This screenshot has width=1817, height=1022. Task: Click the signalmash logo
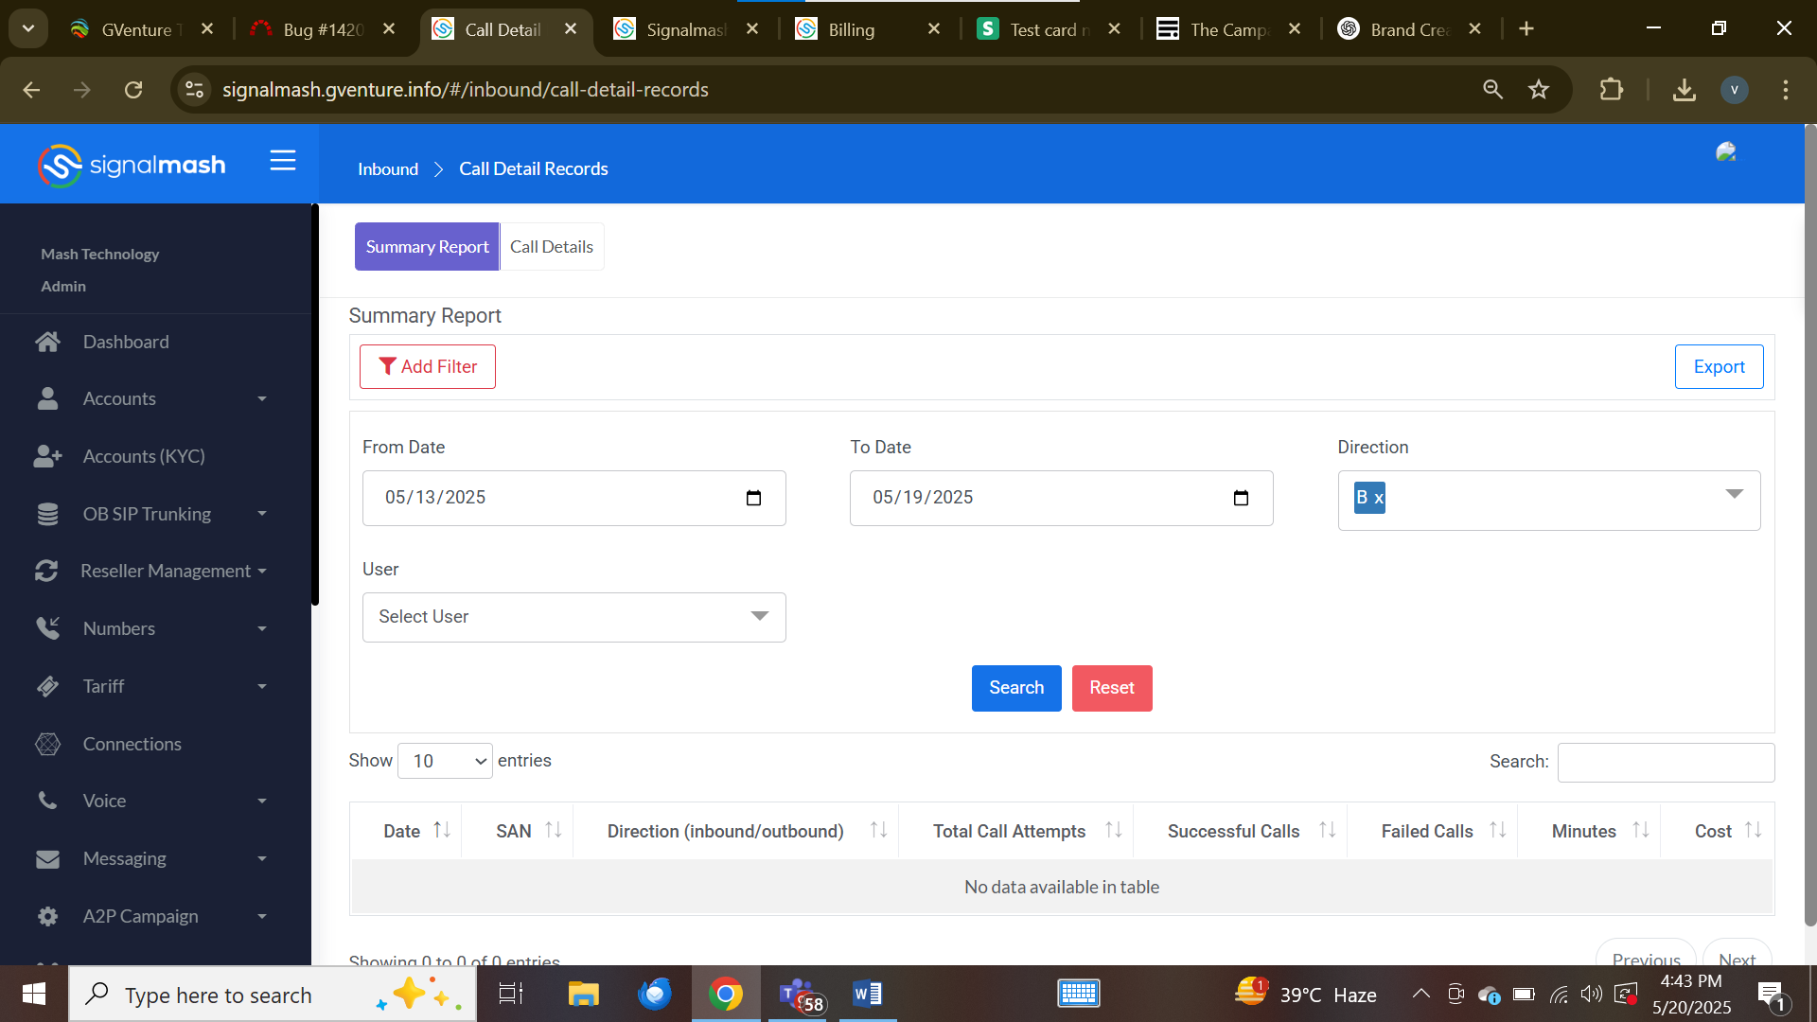pyautogui.click(x=132, y=166)
